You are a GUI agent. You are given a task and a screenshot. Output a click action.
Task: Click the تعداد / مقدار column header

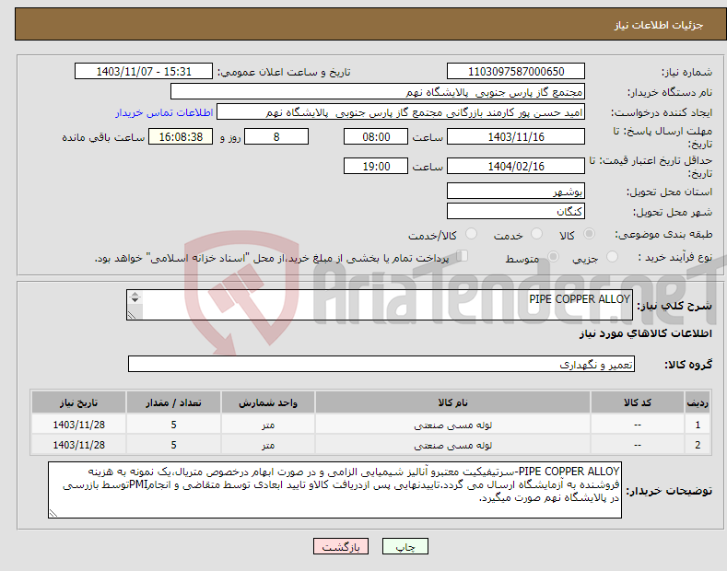173,402
